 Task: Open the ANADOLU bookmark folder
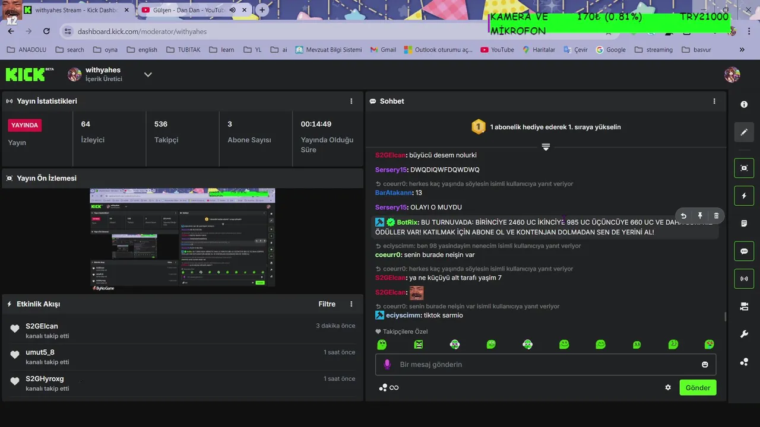tap(27, 50)
